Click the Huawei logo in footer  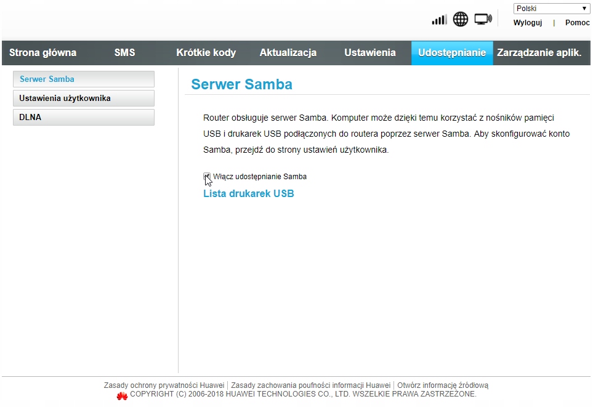[122, 395]
